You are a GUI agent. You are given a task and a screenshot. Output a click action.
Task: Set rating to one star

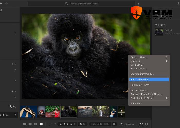pos(61,124)
